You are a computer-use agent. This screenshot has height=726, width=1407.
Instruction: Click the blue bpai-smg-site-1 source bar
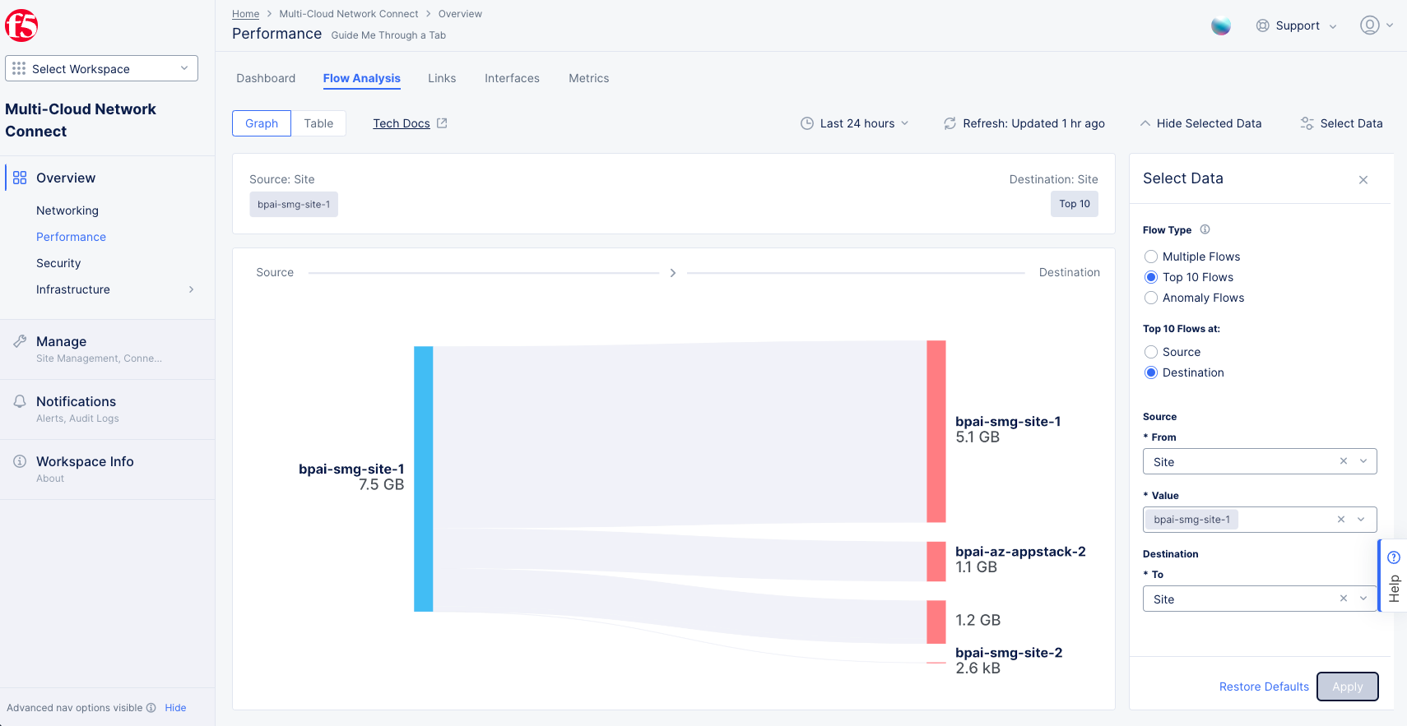423,479
